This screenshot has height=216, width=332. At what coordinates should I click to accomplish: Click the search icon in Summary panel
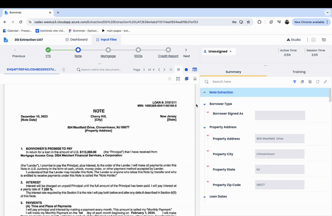(x=206, y=81)
